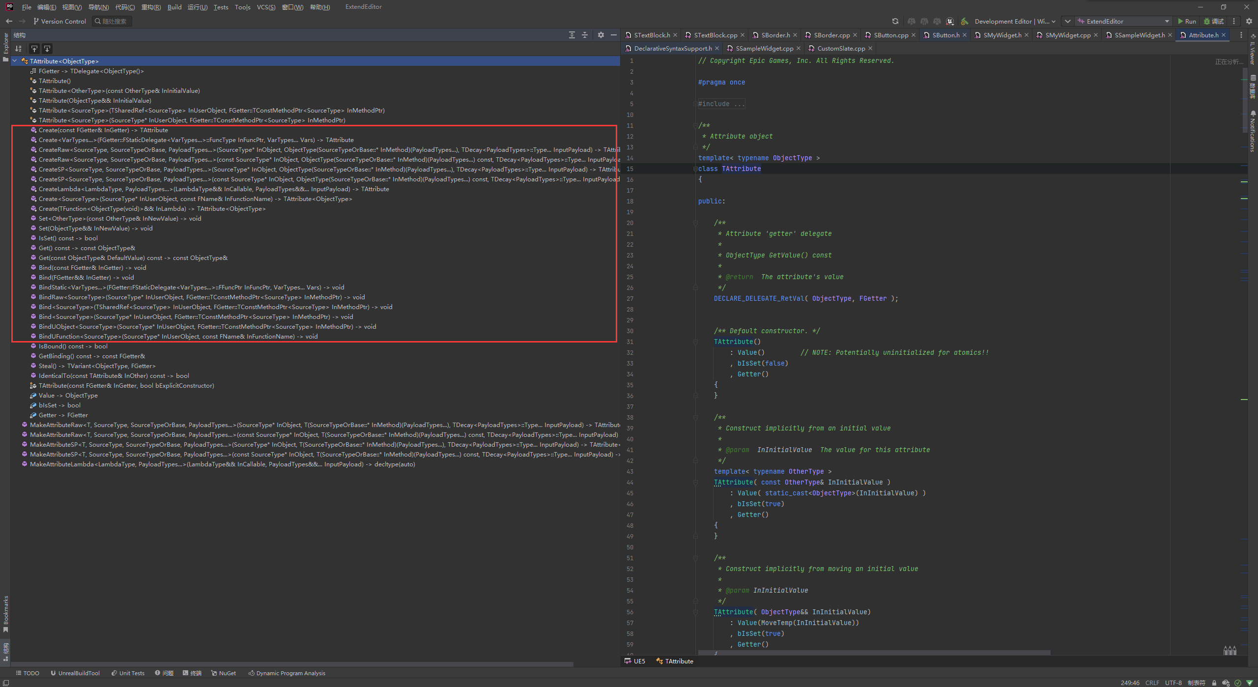Toggle alphabetical sort in Structure panel
Viewport: 1258px width, 687px height.
click(18, 49)
